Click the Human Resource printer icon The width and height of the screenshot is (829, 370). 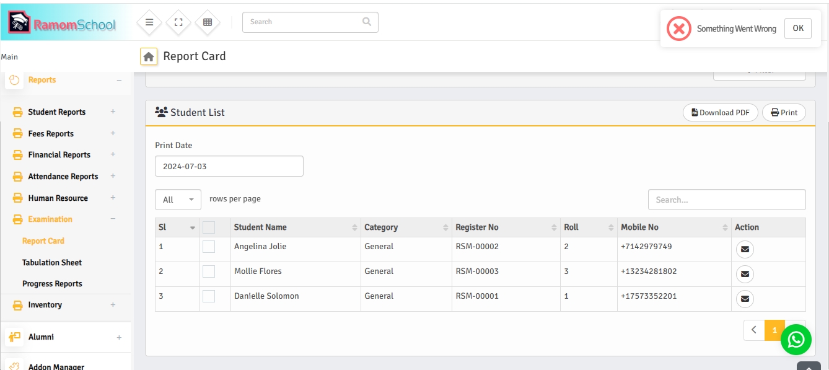click(x=18, y=198)
